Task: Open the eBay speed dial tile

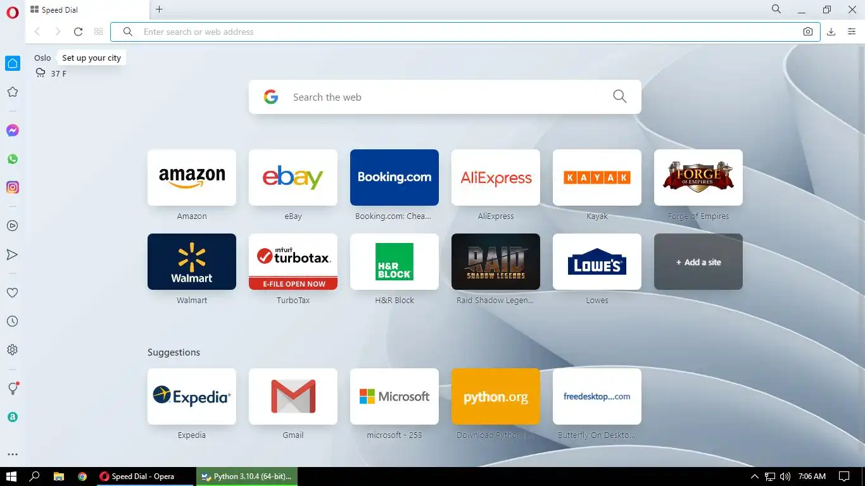Action: click(293, 177)
